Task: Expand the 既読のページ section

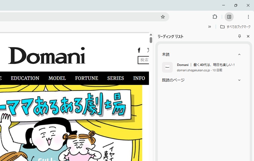Action: pyautogui.click(x=239, y=80)
